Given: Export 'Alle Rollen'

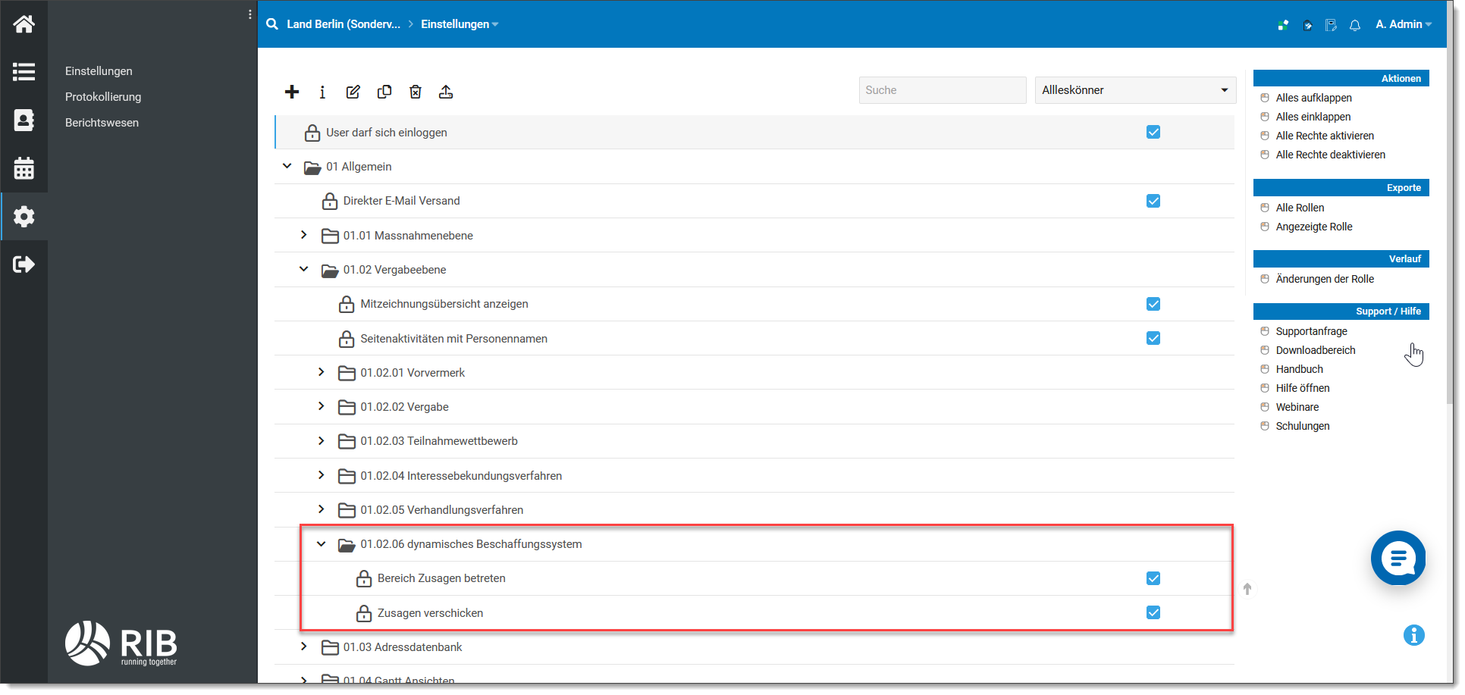Looking at the screenshot, I should (1300, 208).
